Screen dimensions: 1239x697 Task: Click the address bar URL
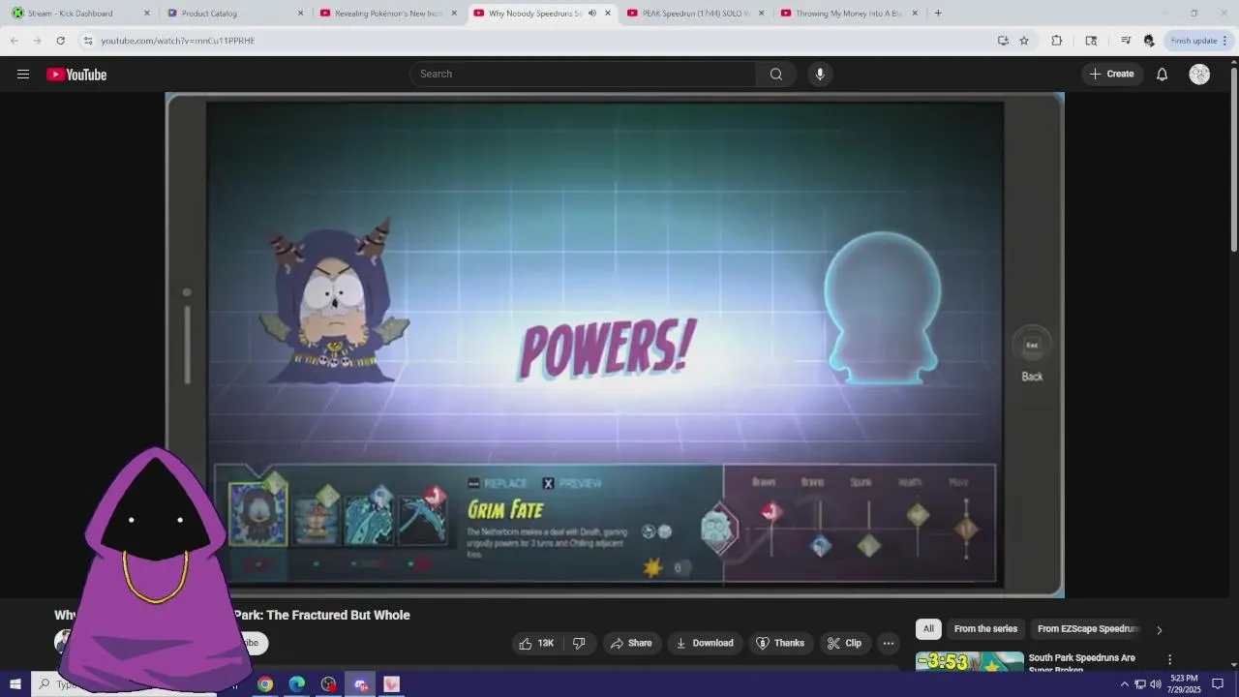177,41
